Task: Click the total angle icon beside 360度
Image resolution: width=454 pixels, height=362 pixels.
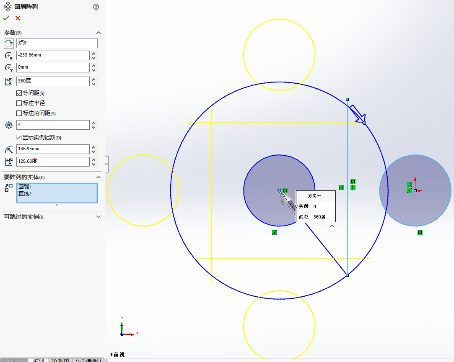Action: 9,81
